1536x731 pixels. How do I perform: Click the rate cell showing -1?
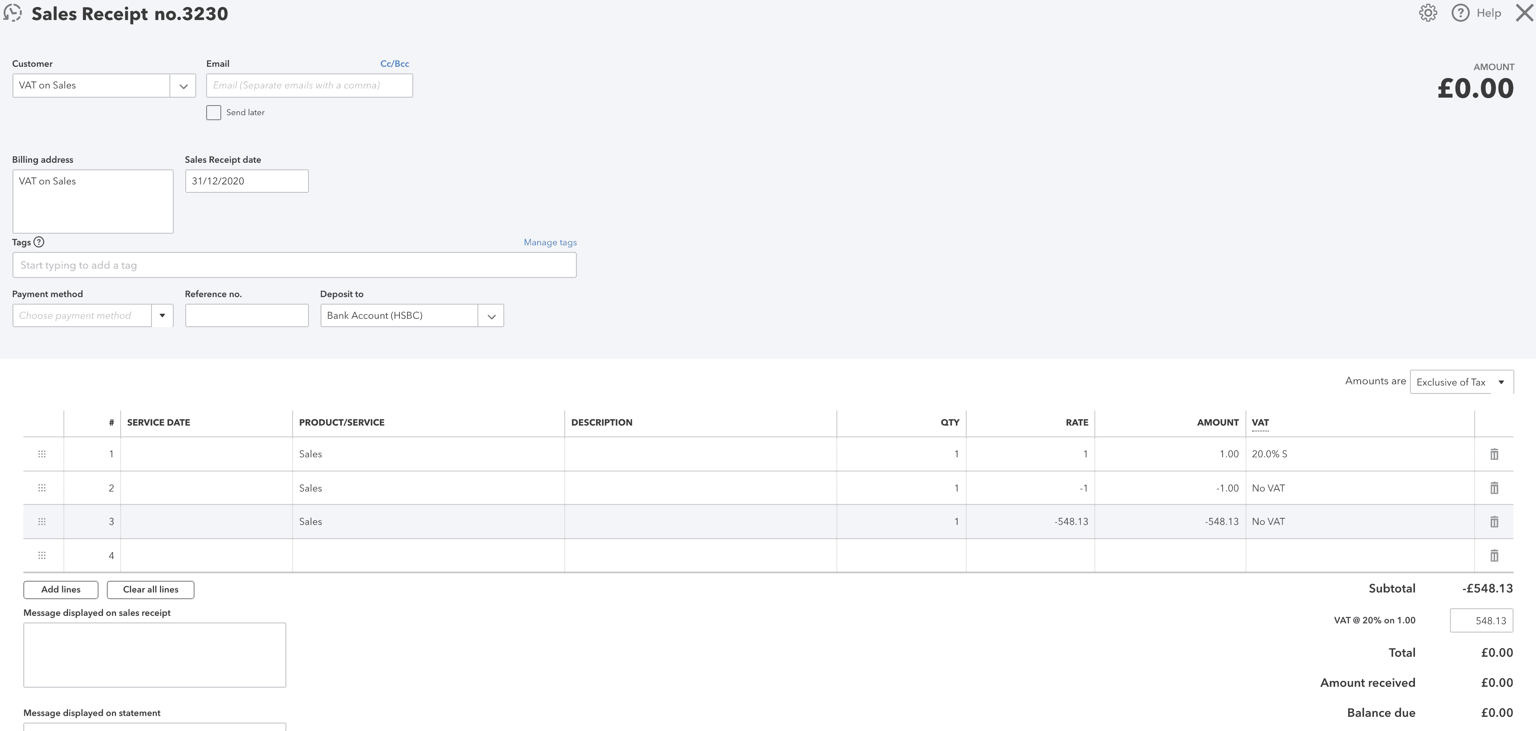(1031, 488)
